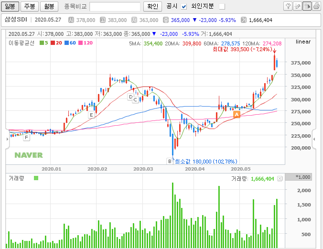Image resolution: width=323 pixels, height=249 pixels.
Task: Open disclosure marker F on chart
Action: [x=26, y=138]
